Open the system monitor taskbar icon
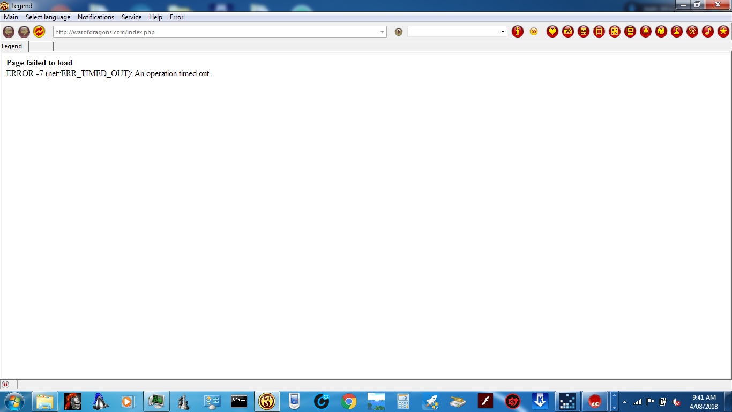 point(156,401)
